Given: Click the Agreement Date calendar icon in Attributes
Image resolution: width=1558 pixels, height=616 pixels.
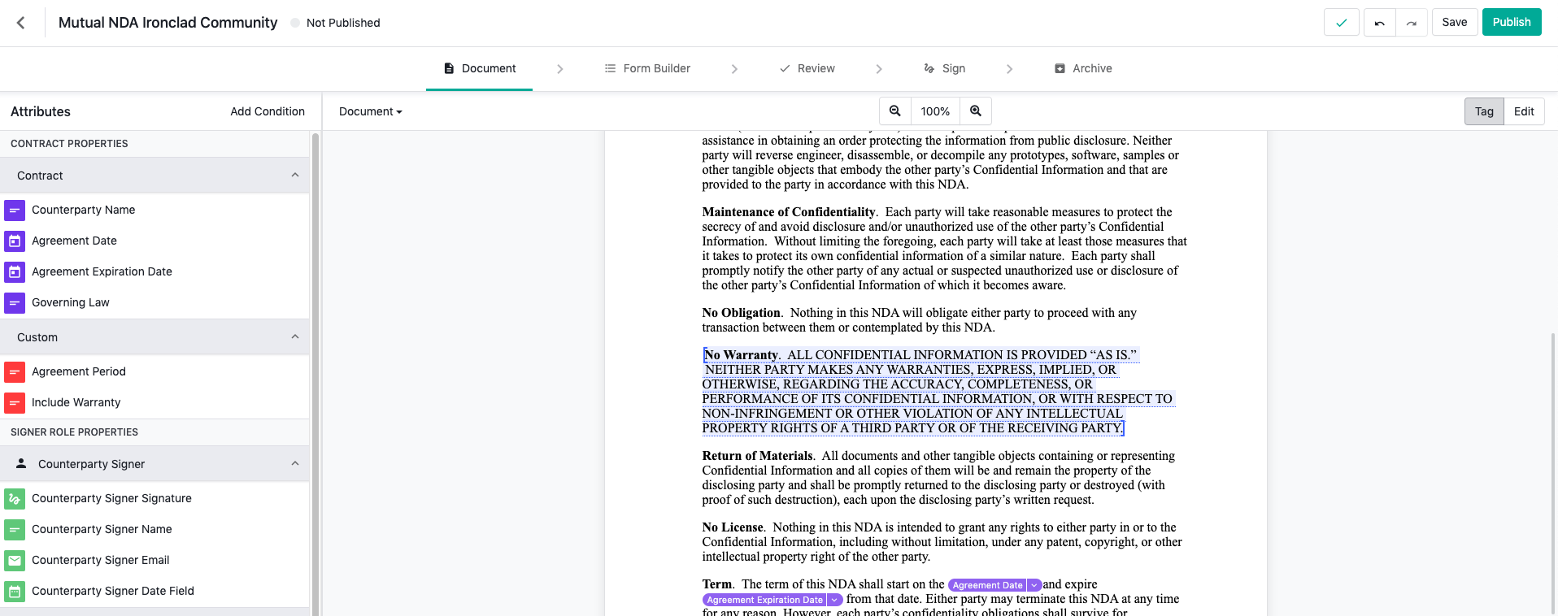Looking at the screenshot, I should point(15,241).
